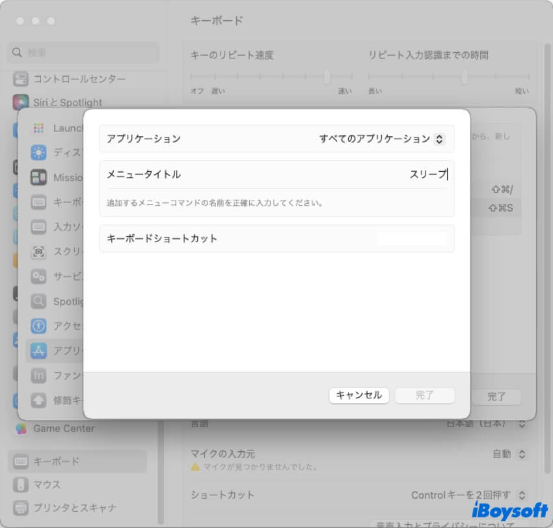
Task: Select the accessibility icon in shortcut list
Action: (x=38, y=326)
